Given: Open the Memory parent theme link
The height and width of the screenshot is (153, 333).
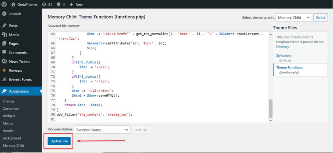Looking at the screenshot, I should point(282,46).
